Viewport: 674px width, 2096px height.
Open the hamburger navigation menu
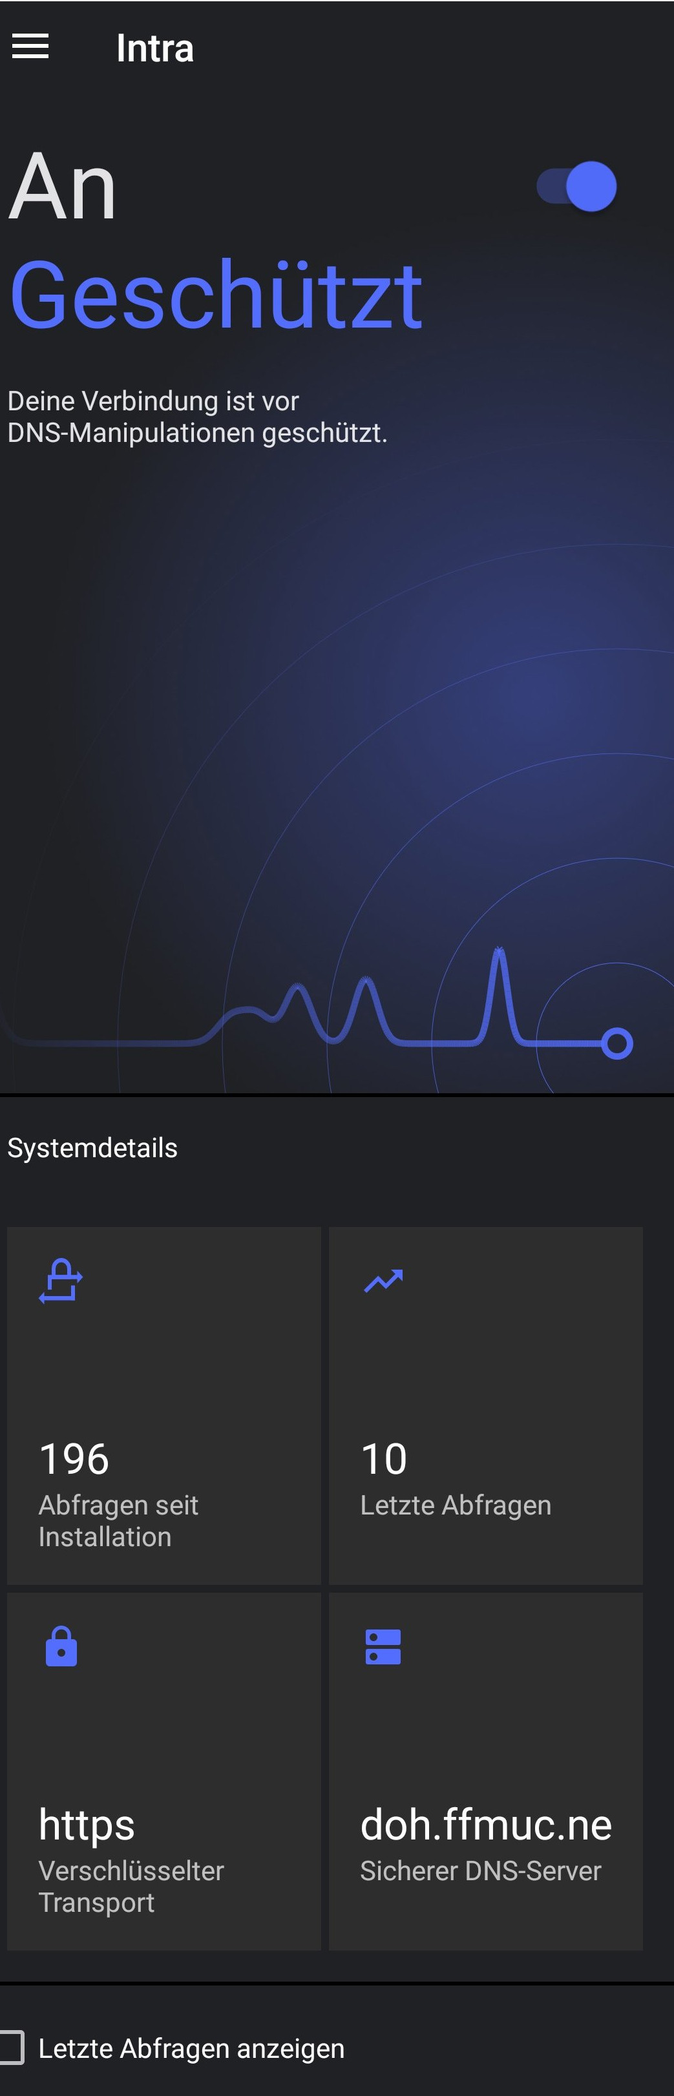pos(30,47)
